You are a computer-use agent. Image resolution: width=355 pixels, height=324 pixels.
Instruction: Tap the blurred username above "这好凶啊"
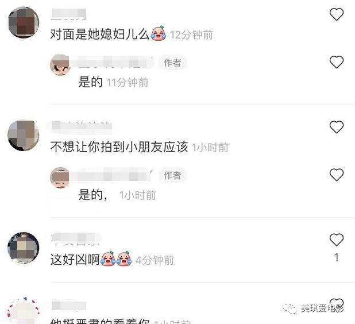point(76,238)
